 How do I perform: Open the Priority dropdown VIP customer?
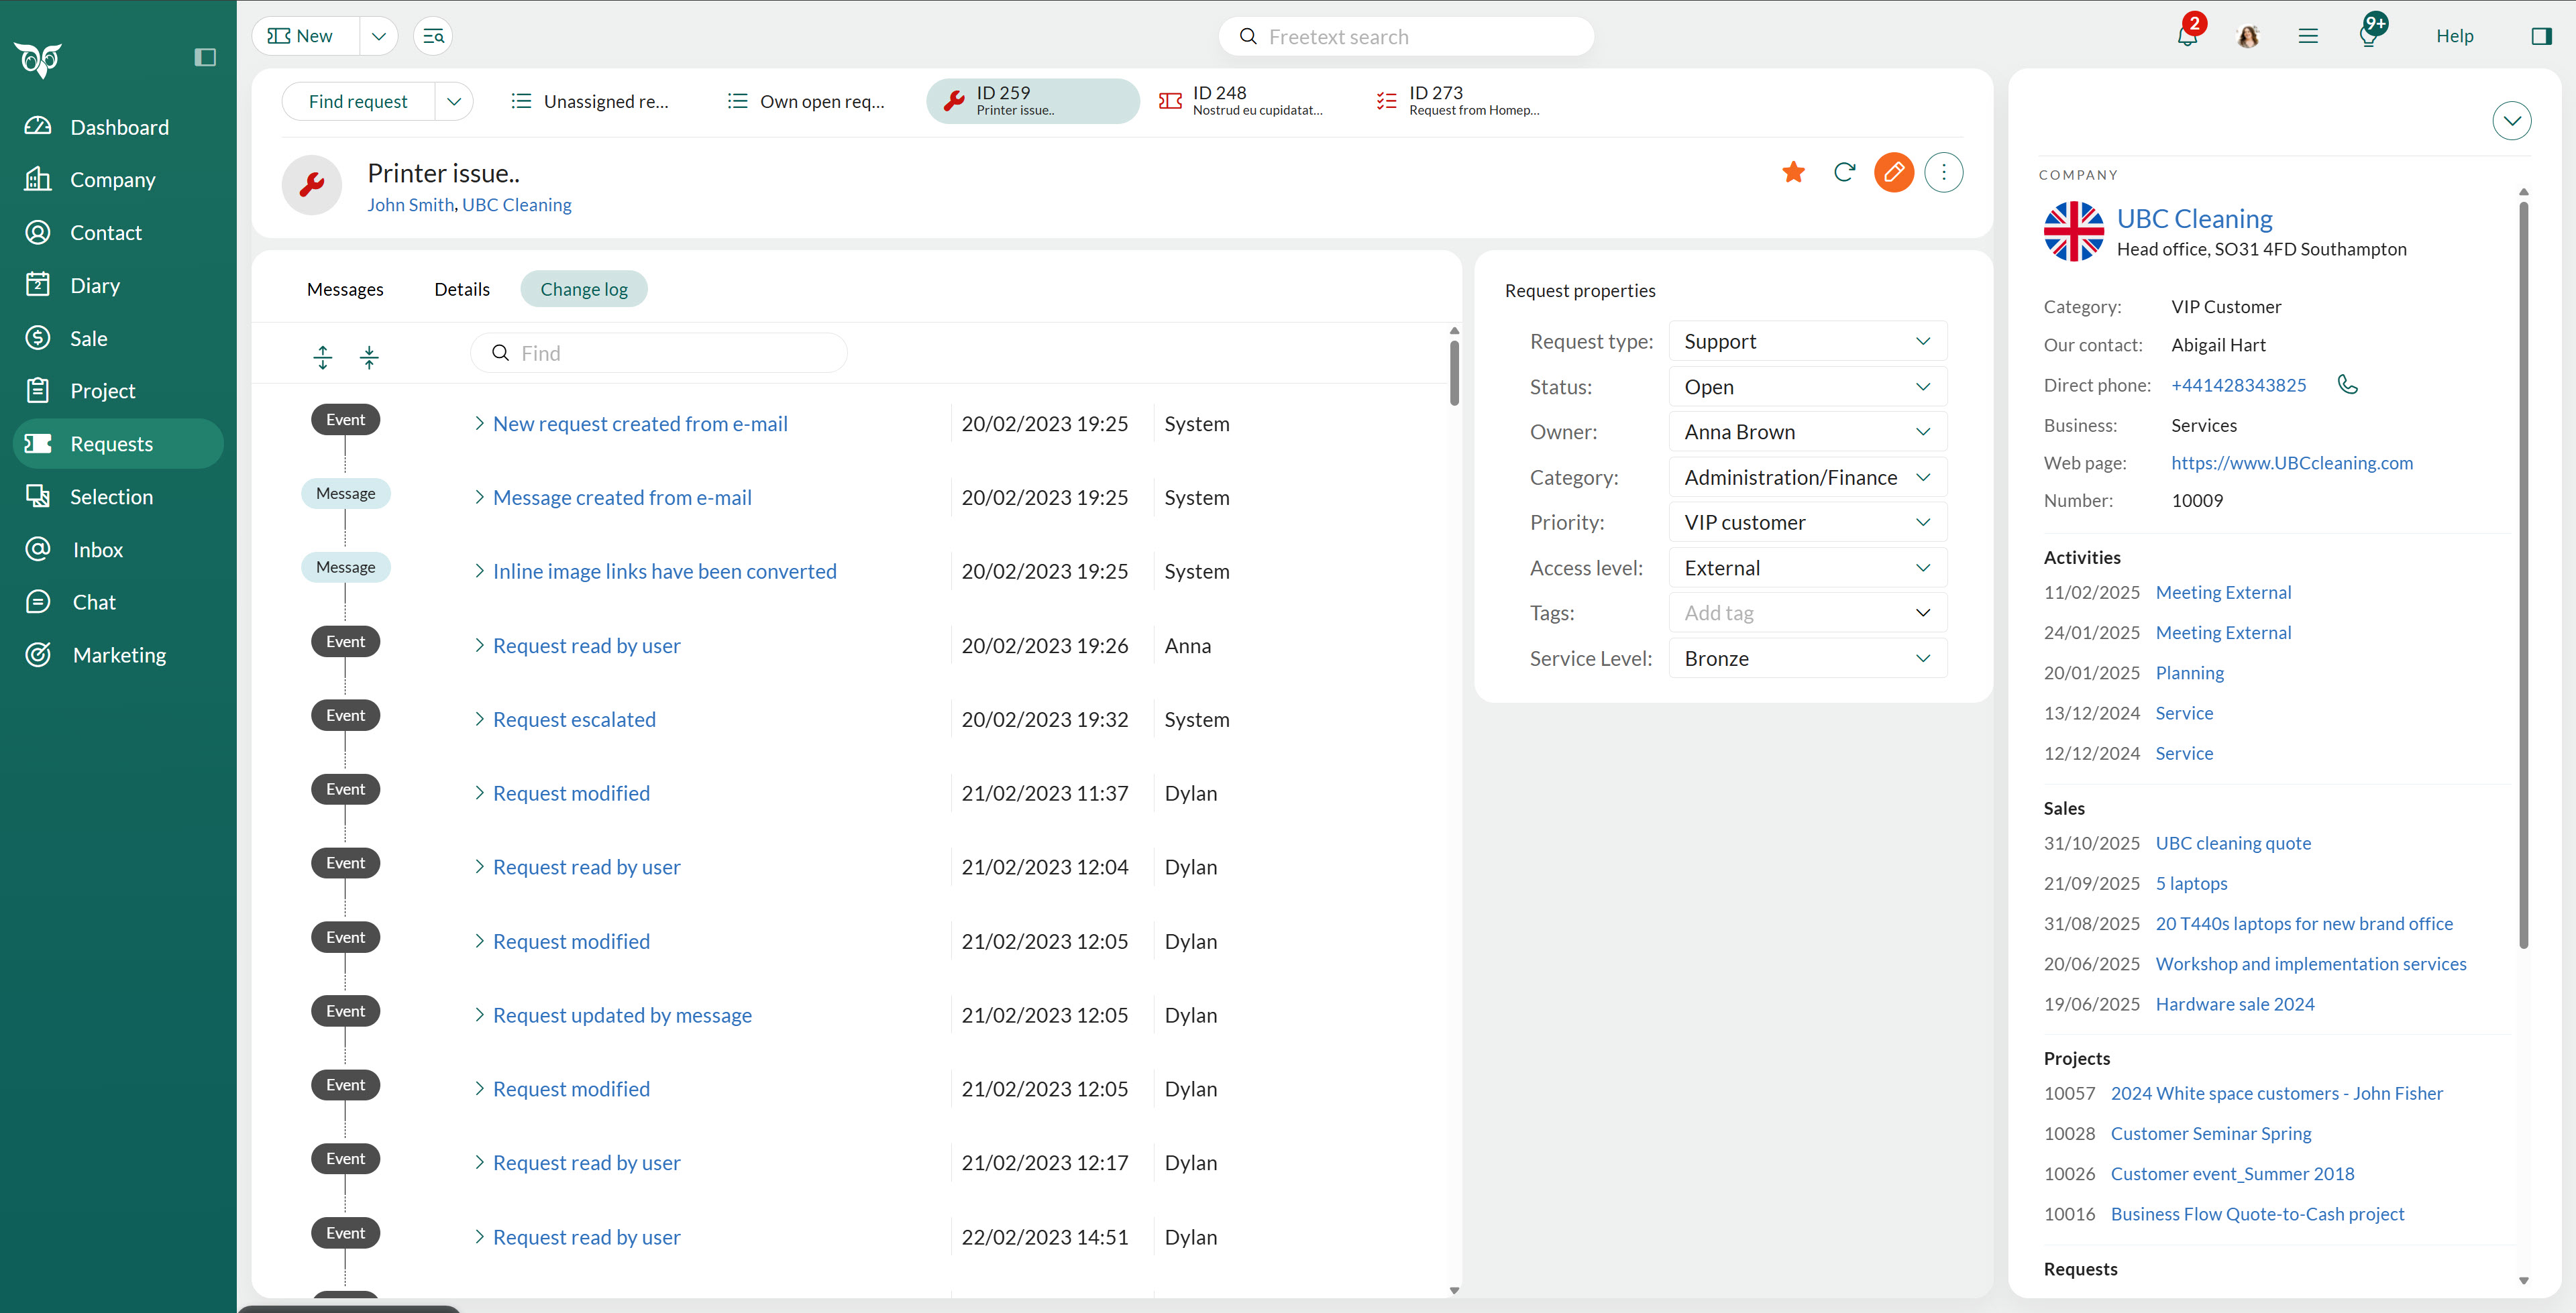1807,523
